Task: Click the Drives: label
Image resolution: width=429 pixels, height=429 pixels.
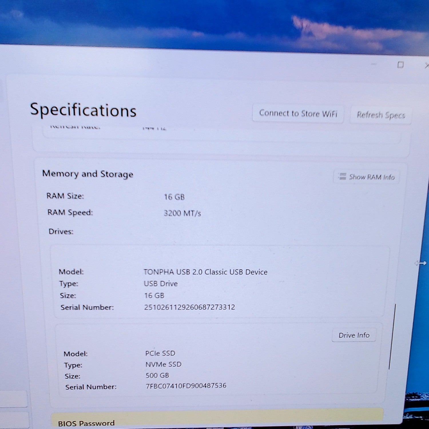Action: [x=61, y=231]
